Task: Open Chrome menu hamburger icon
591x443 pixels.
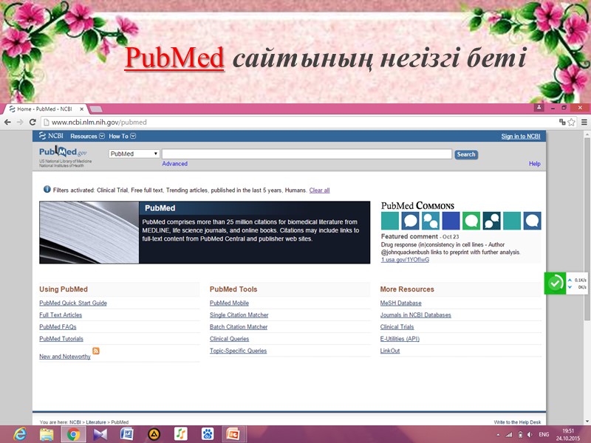Action: [584, 122]
